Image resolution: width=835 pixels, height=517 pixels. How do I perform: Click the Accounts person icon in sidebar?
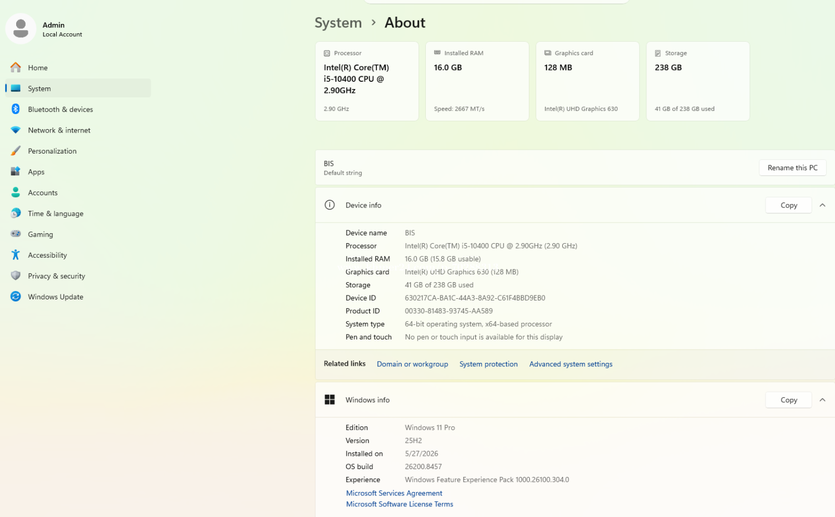pos(16,193)
